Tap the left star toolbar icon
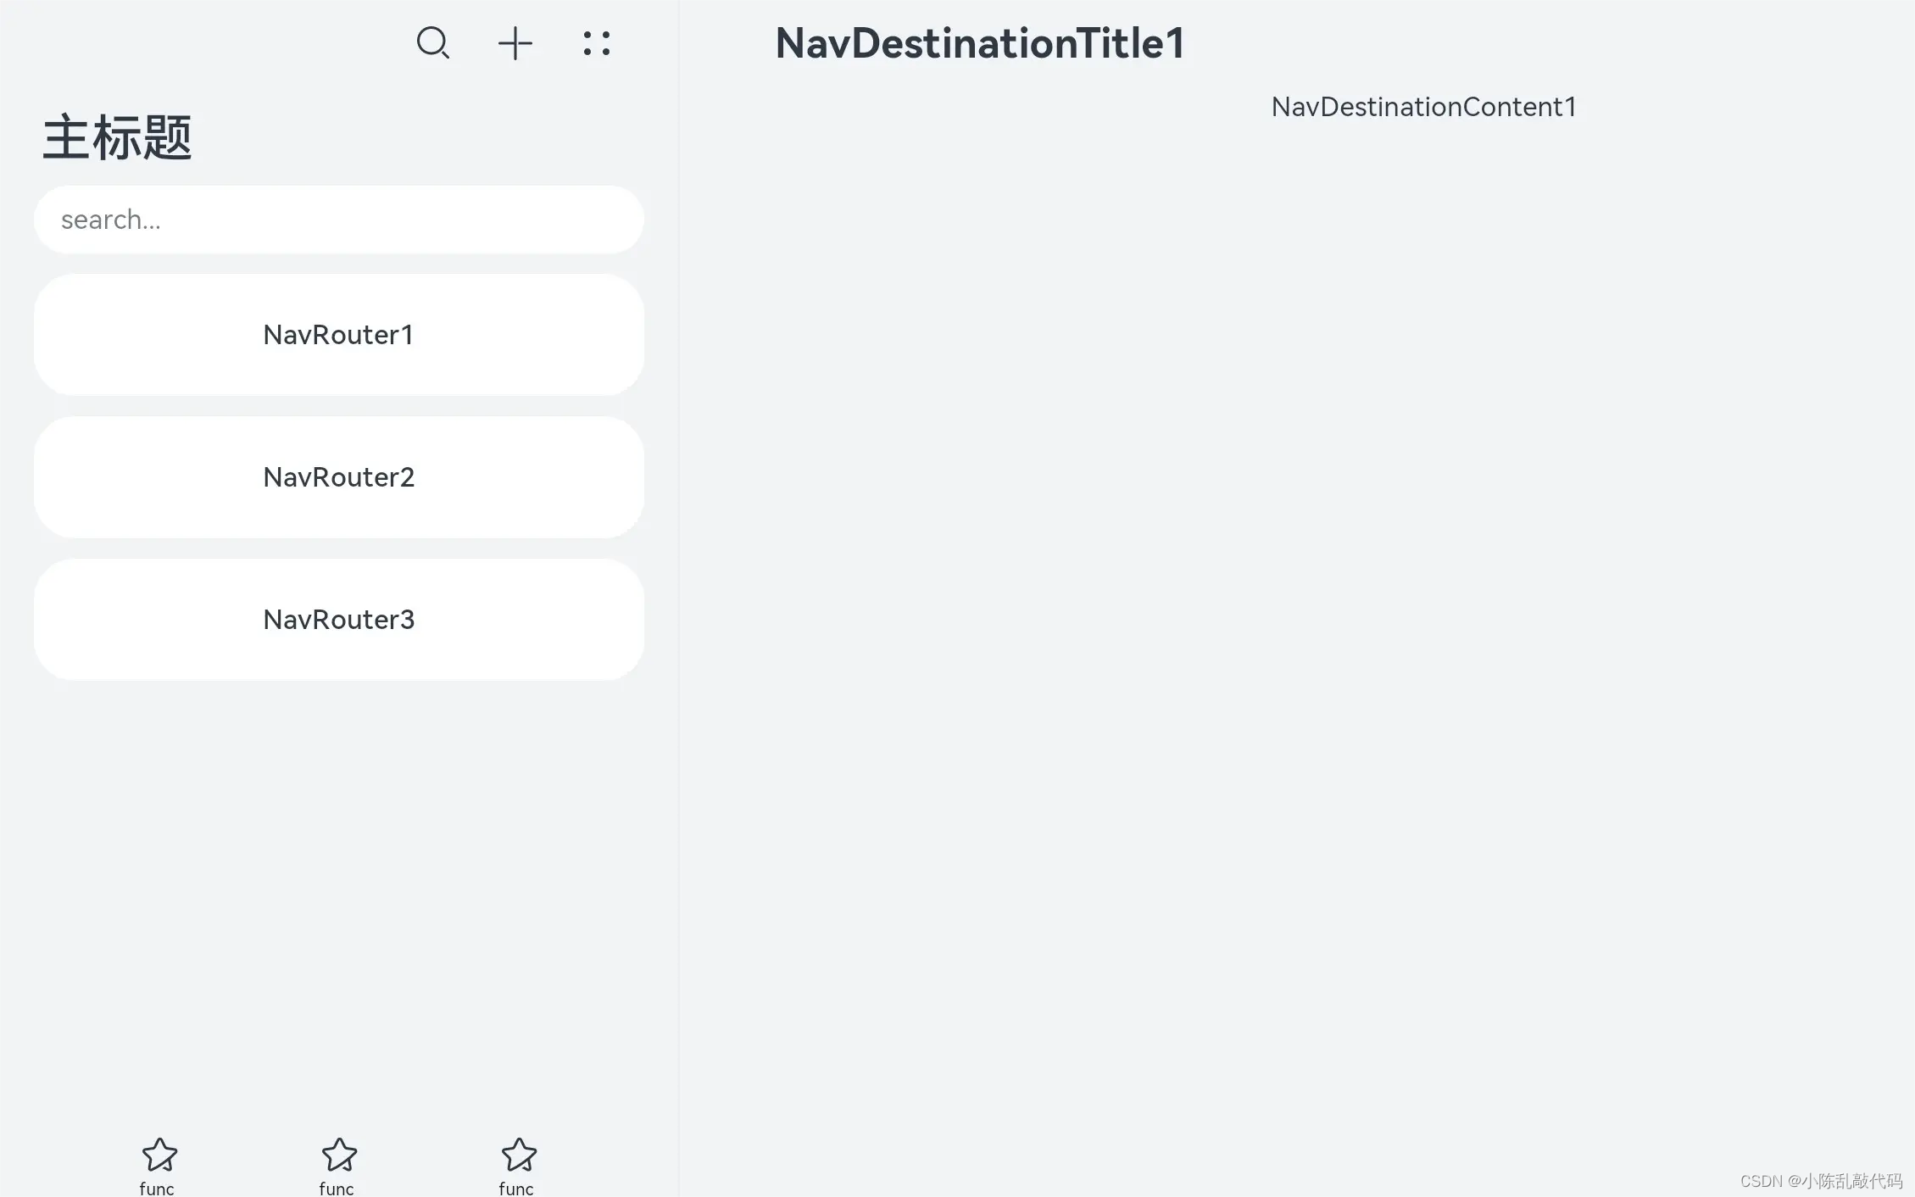 pyautogui.click(x=159, y=1155)
